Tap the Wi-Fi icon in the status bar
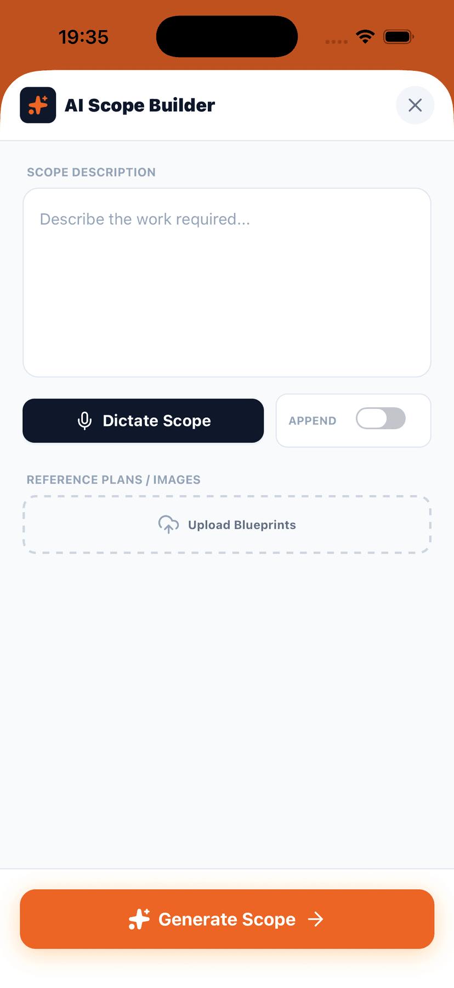This screenshot has height=988, width=454. click(x=365, y=36)
